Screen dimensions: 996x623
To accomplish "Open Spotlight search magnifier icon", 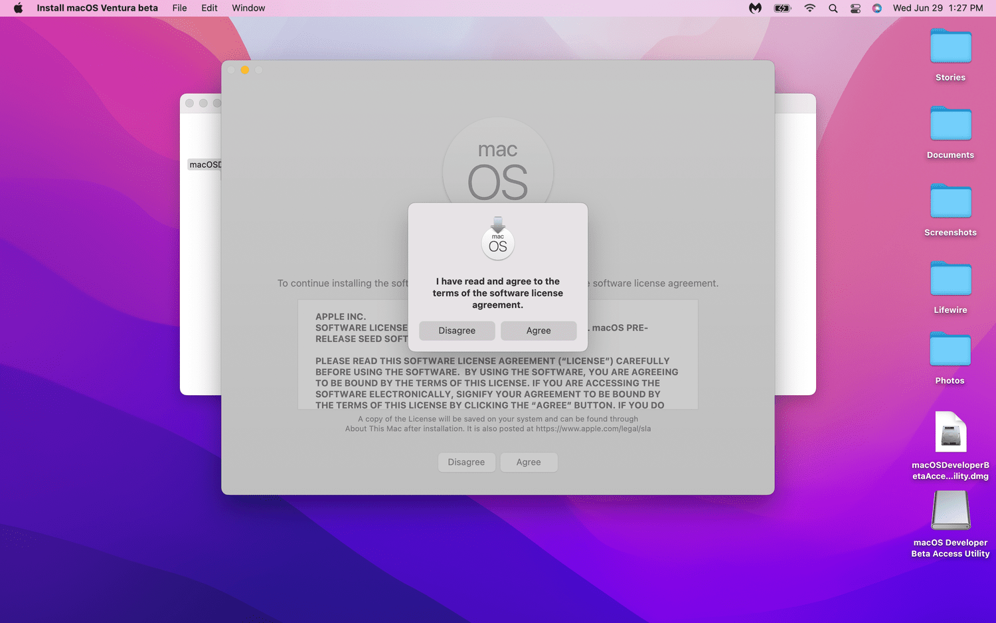I will pyautogui.click(x=833, y=8).
